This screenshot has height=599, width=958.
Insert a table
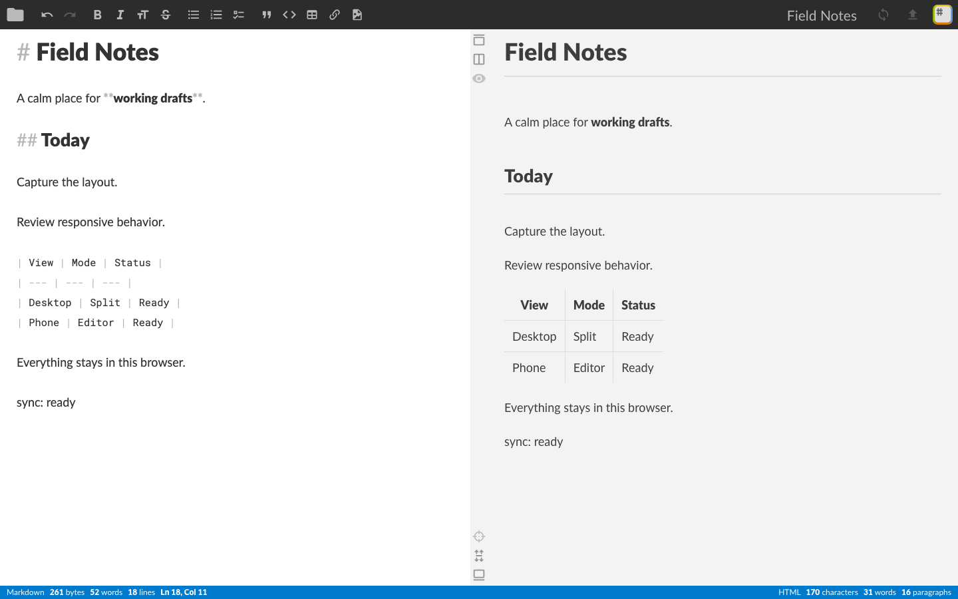(312, 15)
